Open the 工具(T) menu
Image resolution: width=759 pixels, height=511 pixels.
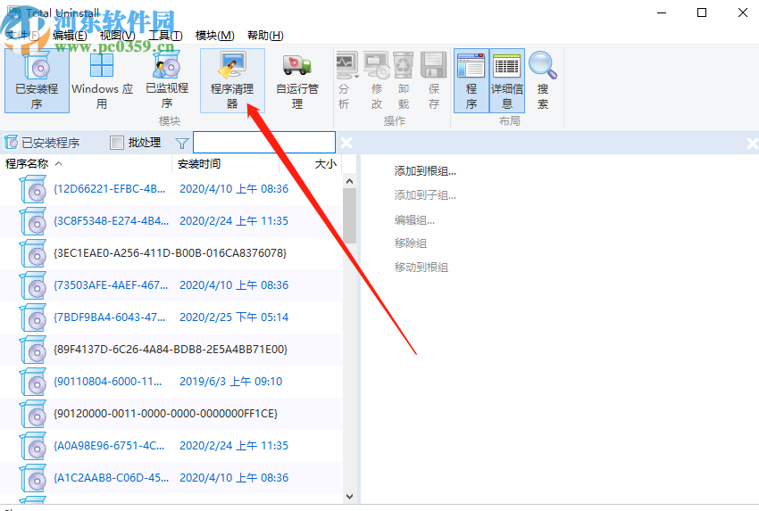tap(165, 36)
